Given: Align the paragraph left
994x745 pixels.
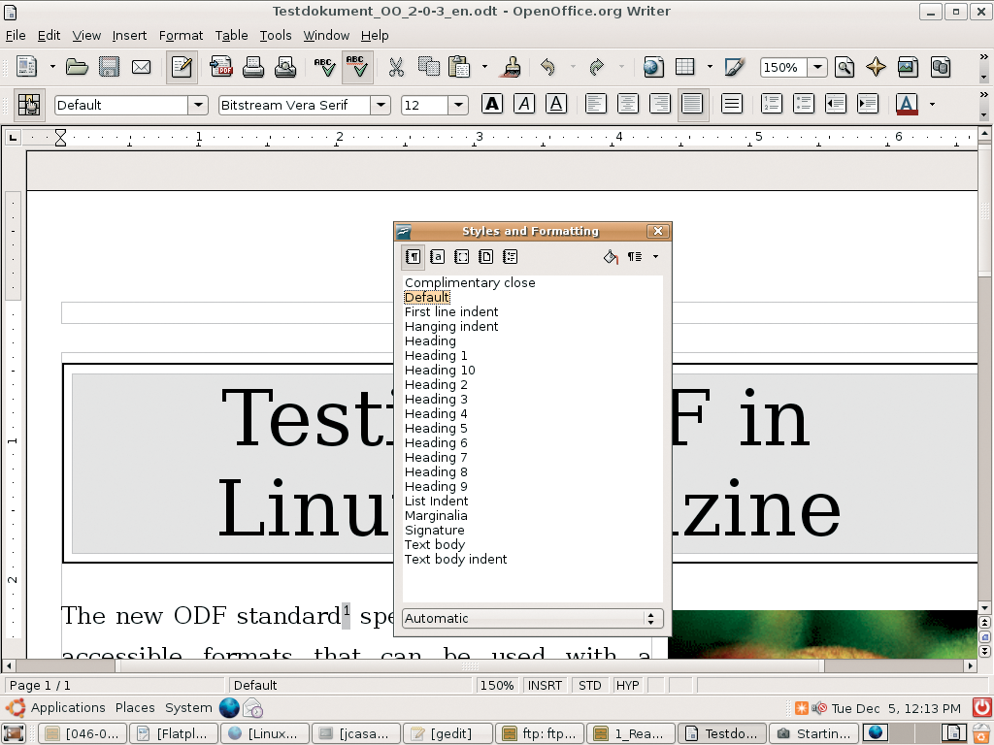Looking at the screenshot, I should (x=596, y=104).
